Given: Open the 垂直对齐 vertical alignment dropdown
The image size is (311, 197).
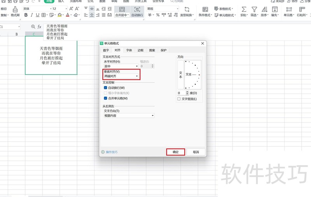Looking at the screenshot, I should pyautogui.click(x=121, y=76).
